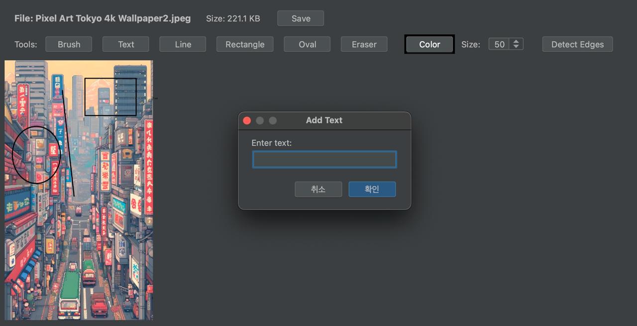Select the Text tool

tap(125, 44)
